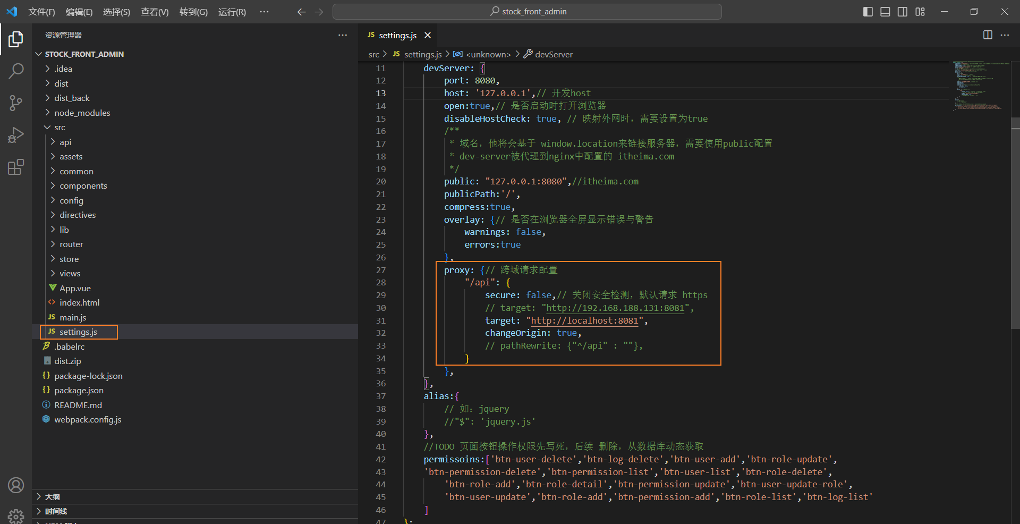This screenshot has height=524, width=1020.
Task: Expand the 大纲 outline section
Action: click(x=195, y=496)
